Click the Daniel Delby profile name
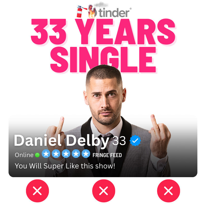 pos(62,141)
